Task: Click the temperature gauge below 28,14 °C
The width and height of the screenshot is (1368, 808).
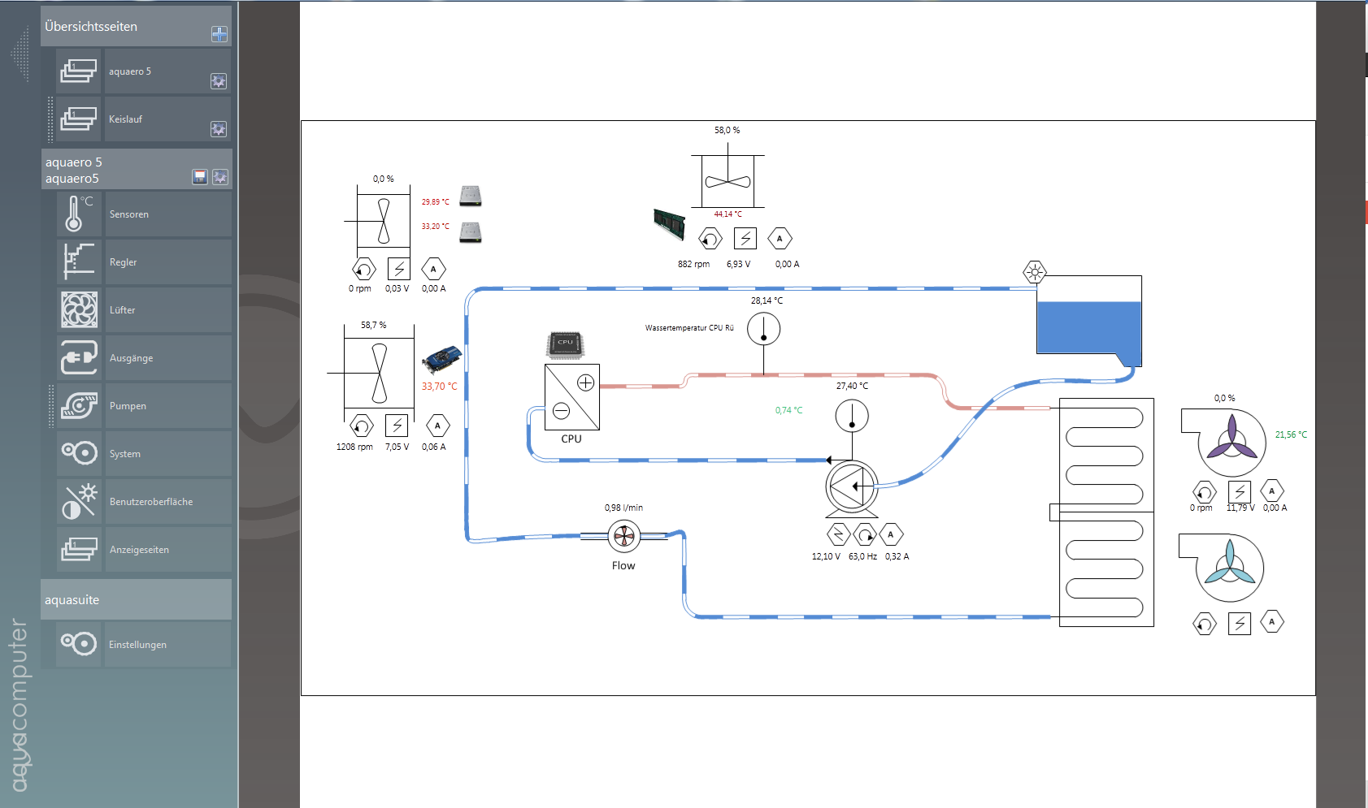Action: (x=763, y=329)
